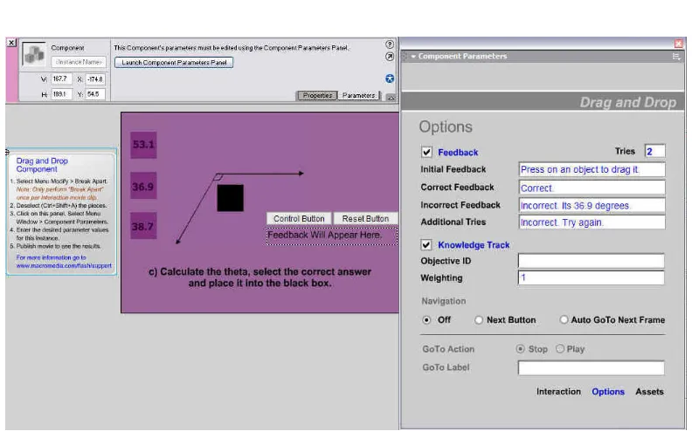Click the help question mark icon
Image resolution: width=692 pixels, height=431 pixels.
pos(390,44)
